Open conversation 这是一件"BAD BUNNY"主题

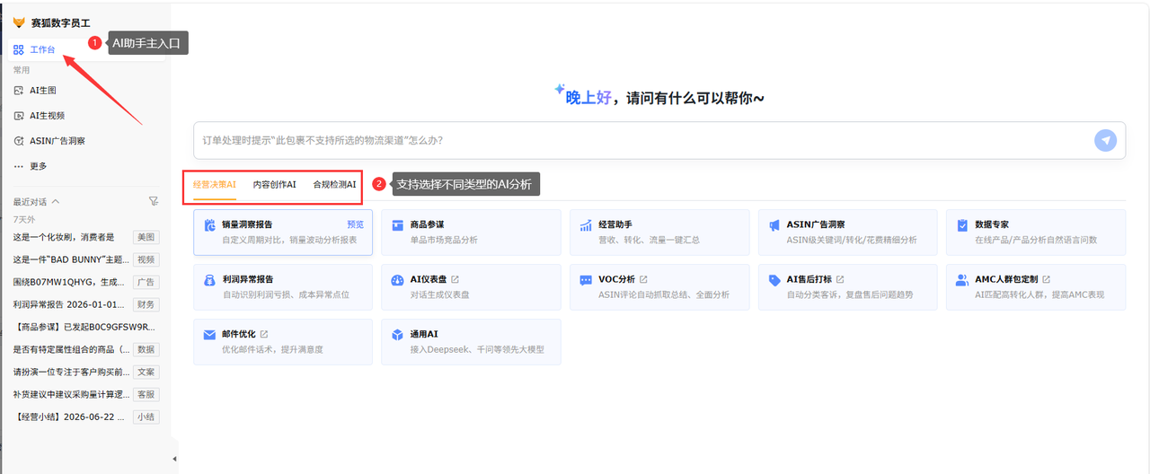[x=71, y=259]
